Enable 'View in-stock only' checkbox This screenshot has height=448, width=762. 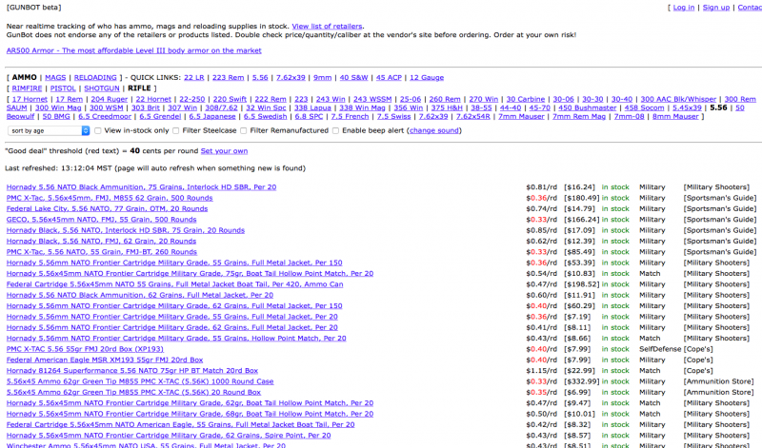[x=99, y=130]
